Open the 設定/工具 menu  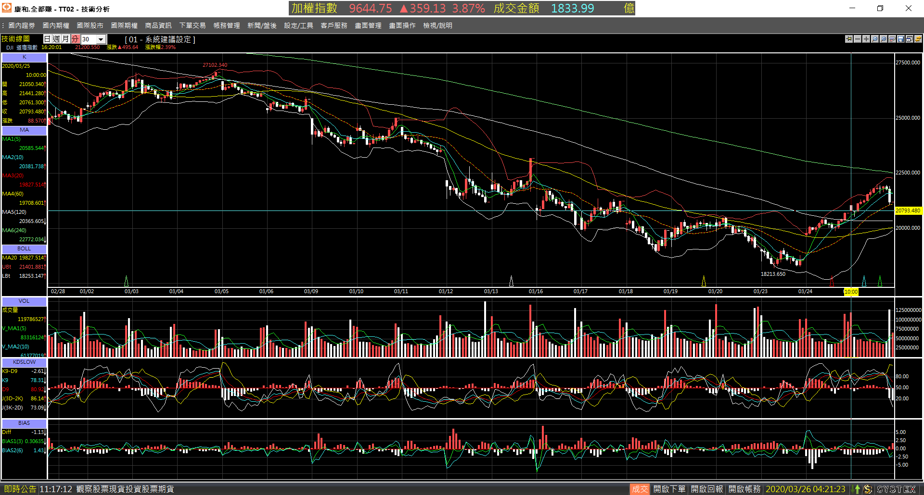coord(298,25)
